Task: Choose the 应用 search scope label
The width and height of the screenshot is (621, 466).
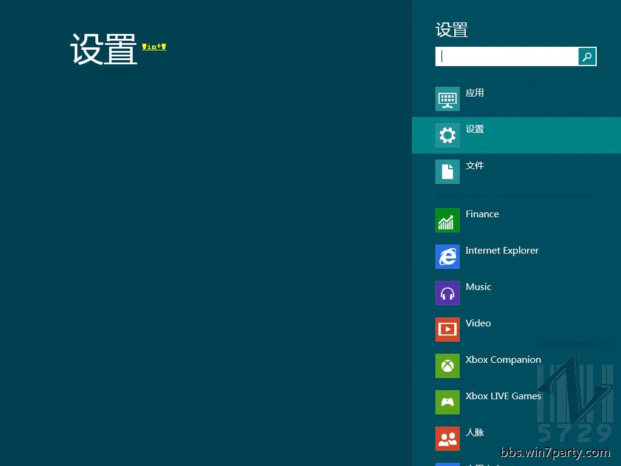Action: [x=474, y=93]
